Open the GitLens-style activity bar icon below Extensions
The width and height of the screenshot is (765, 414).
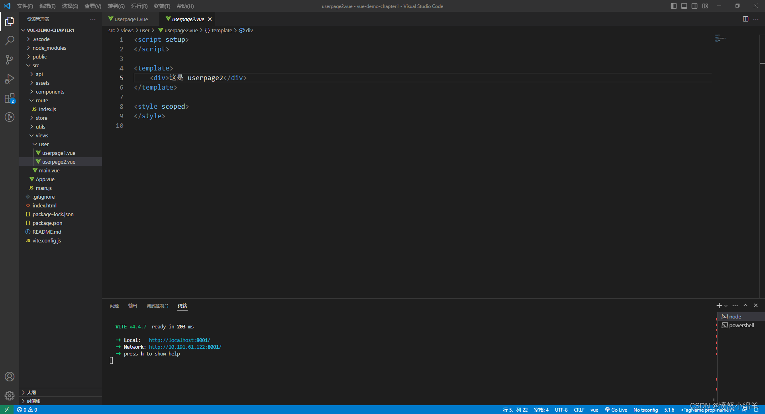tap(10, 117)
